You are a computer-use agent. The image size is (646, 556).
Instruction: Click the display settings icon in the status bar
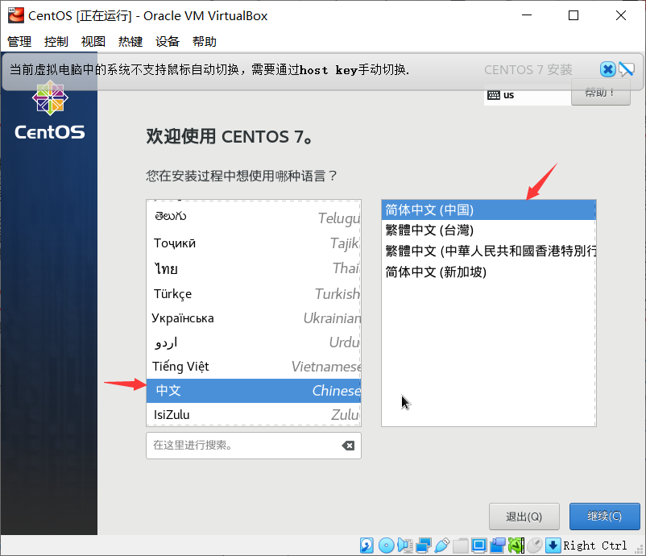point(478,546)
